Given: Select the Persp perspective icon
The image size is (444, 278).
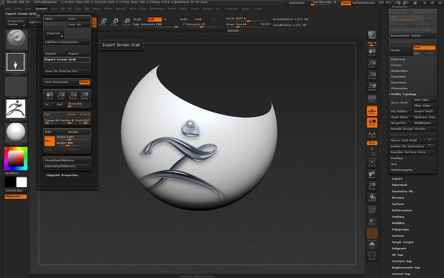Looking at the screenshot, I should point(372,98).
